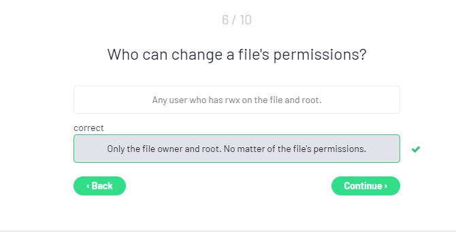
Task: Select answer 'Any user who has rwx on the file and root.'
Action: 237,100
